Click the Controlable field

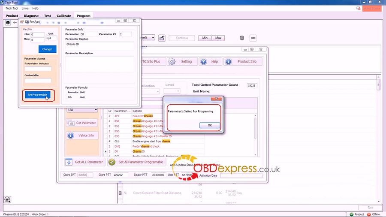coord(38,81)
